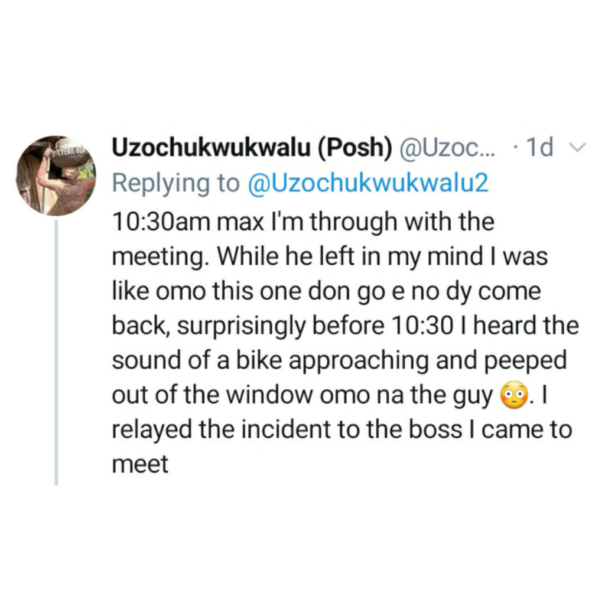Click the line 'sound of a bike approaching'
Viewport: 605px width, 605px height.
tap(339, 360)
